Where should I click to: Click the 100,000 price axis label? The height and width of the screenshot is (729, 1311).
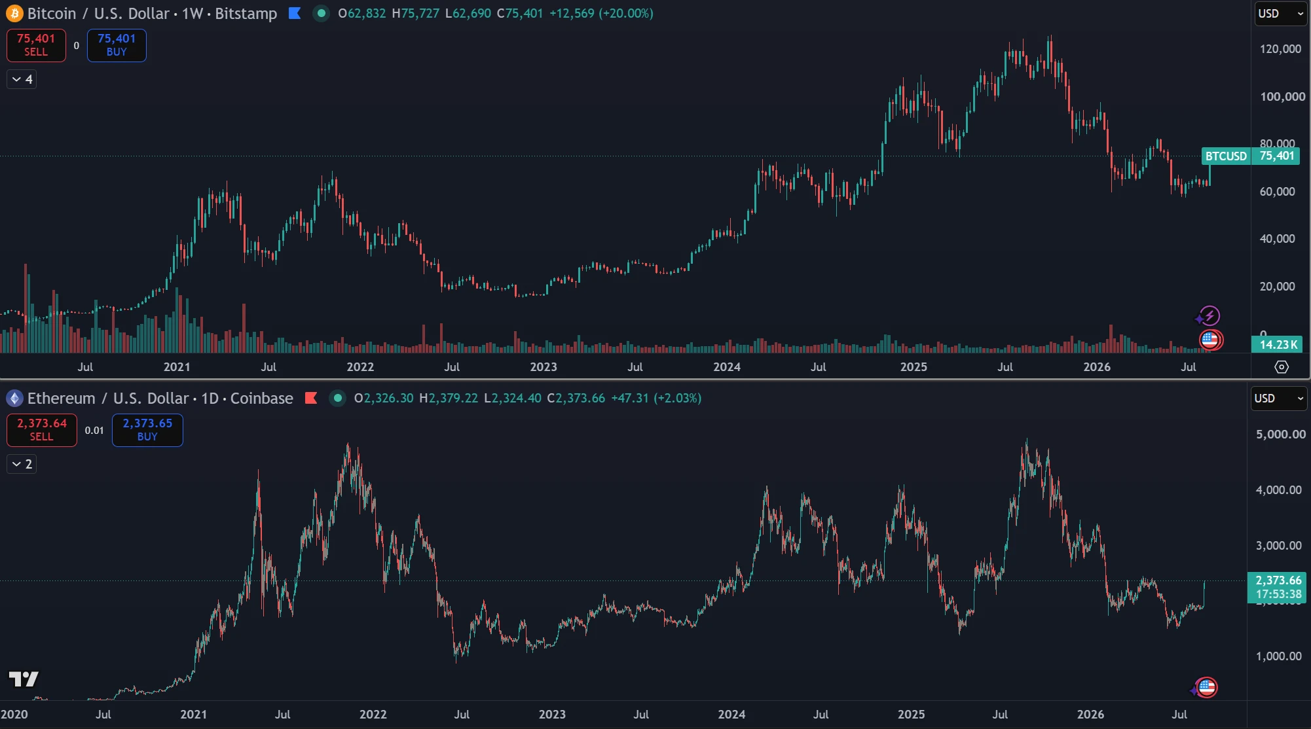click(x=1282, y=97)
